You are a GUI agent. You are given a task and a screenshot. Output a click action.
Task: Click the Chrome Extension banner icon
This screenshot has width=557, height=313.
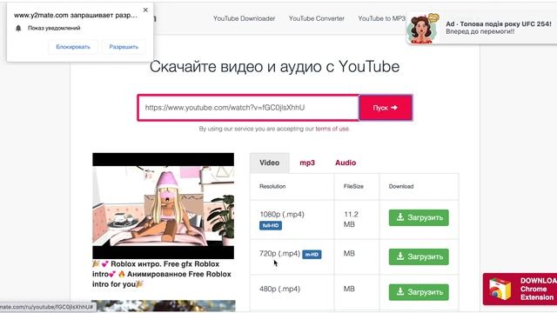click(x=500, y=289)
